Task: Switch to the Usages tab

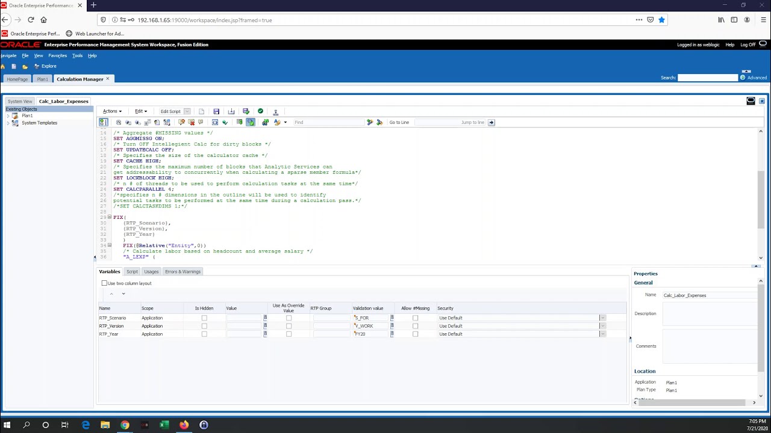Action: [x=151, y=272]
